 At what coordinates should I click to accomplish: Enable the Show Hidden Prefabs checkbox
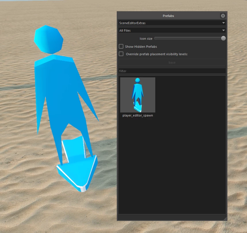pos(121,46)
